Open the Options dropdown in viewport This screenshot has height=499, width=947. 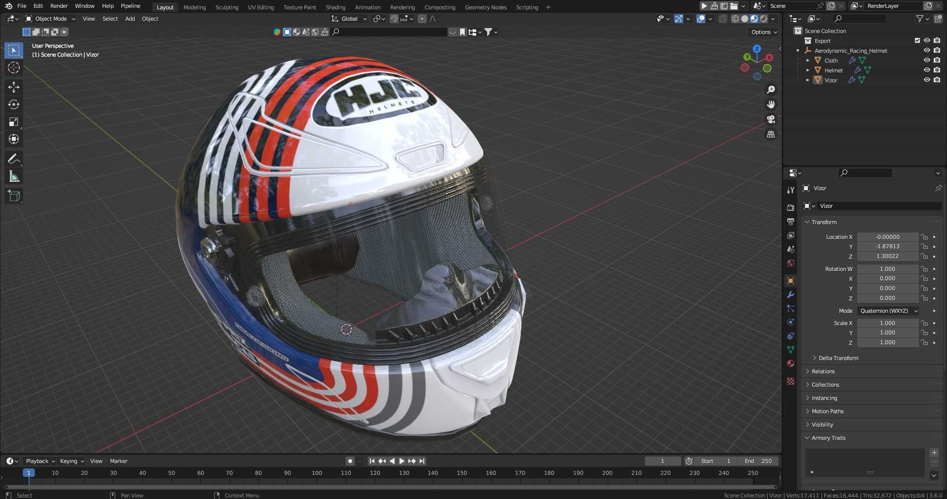point(764,32)
